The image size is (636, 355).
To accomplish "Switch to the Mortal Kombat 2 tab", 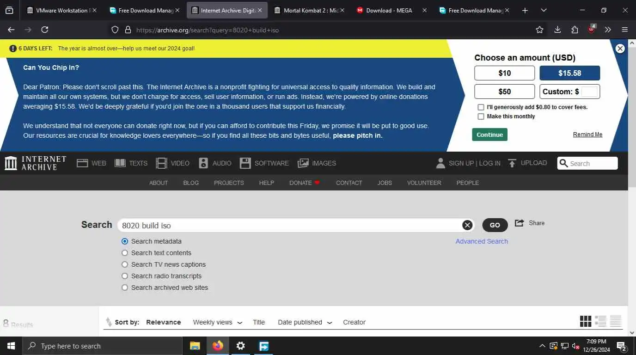I will pyautogui.click(x=309, y=10).
